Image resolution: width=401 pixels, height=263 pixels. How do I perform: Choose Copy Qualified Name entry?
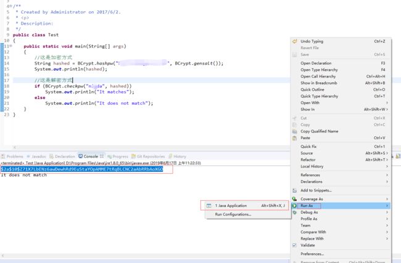click(341, 131)
